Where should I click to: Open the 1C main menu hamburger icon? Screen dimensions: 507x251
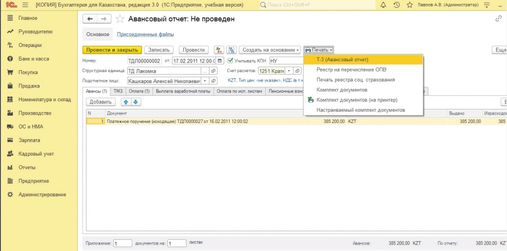[26, 5]
